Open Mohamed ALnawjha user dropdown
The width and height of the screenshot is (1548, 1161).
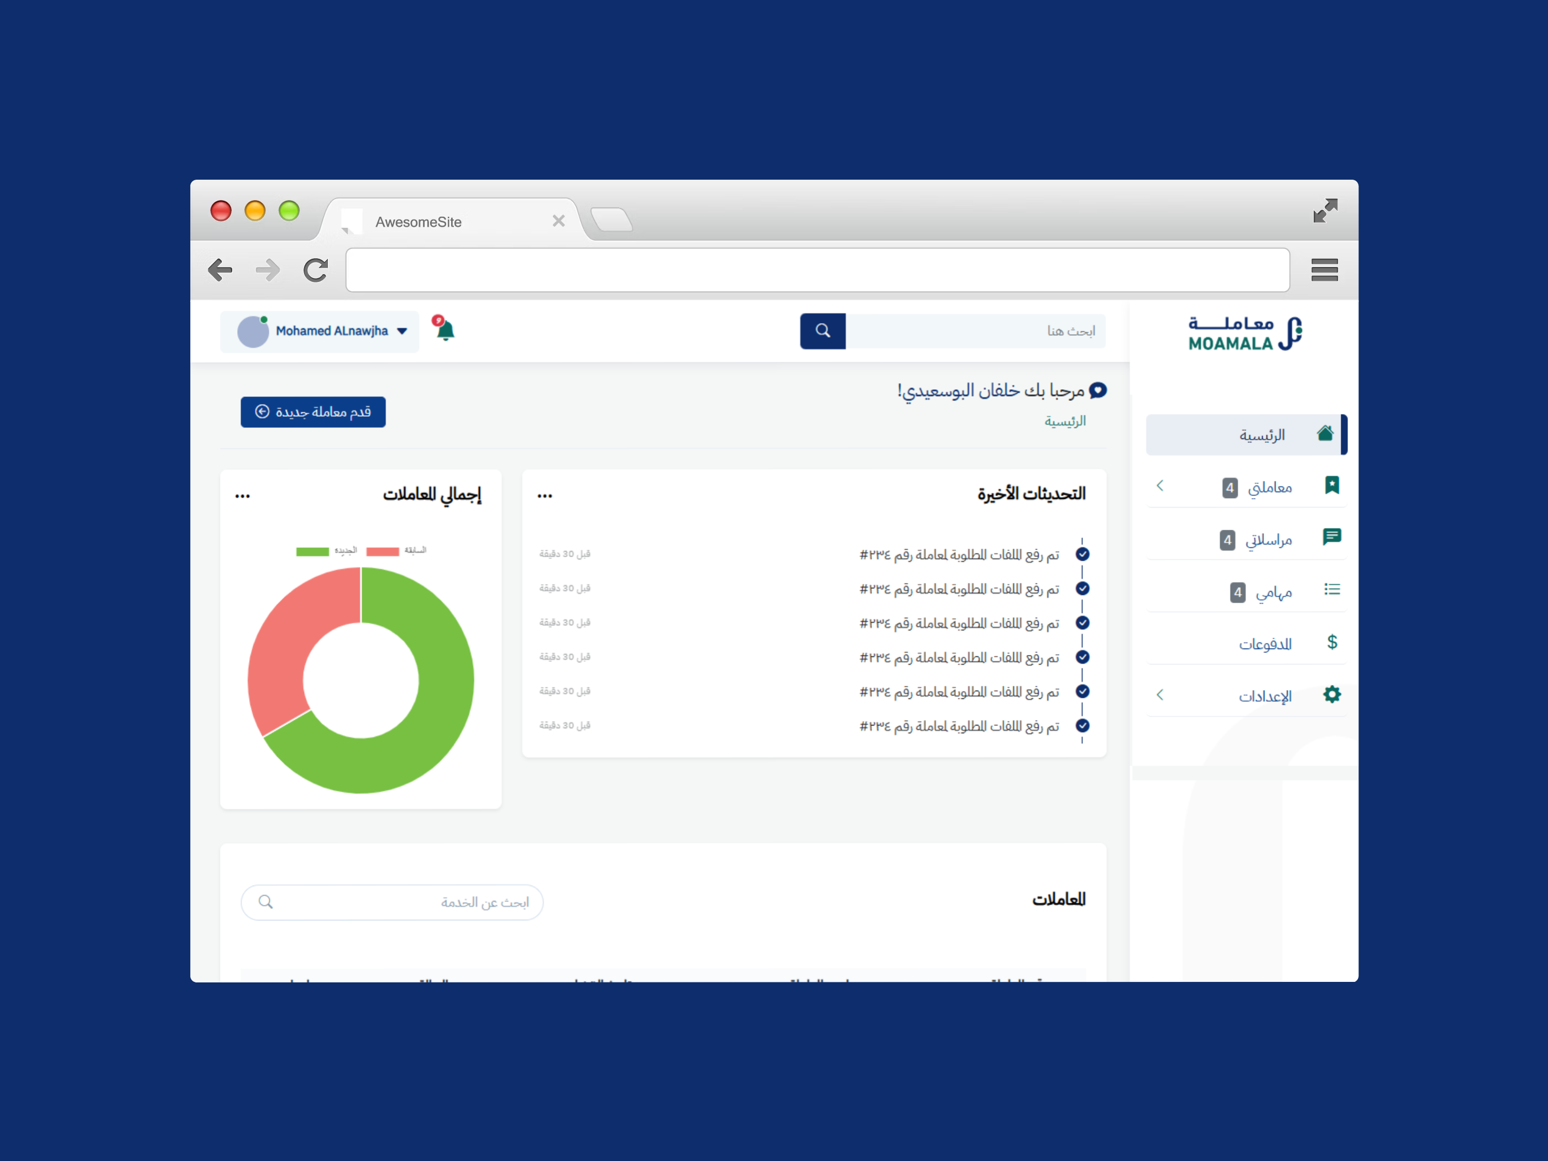click(320, 331)
